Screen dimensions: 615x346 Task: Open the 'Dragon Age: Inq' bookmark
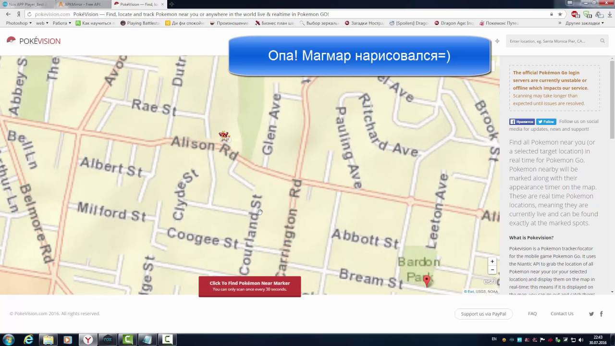pos(454,23)
